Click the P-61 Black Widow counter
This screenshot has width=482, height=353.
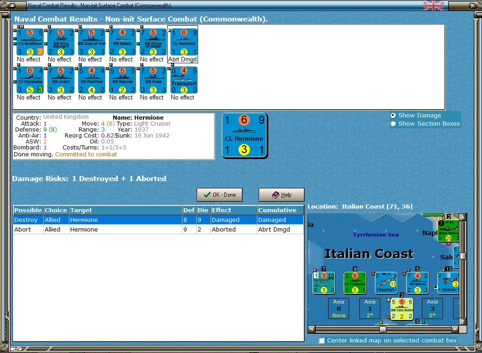tap(448, 231)
